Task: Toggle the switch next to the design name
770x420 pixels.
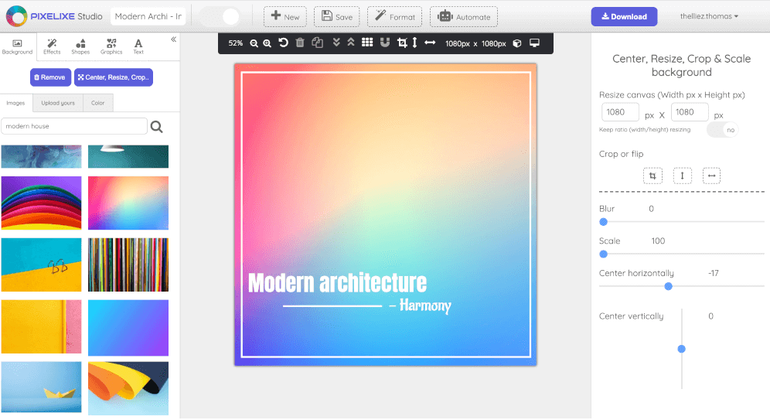Action: pyautogui.click(x=220, y=17)
